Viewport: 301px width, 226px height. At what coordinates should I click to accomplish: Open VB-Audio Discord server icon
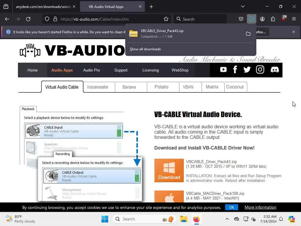(275, 69)
